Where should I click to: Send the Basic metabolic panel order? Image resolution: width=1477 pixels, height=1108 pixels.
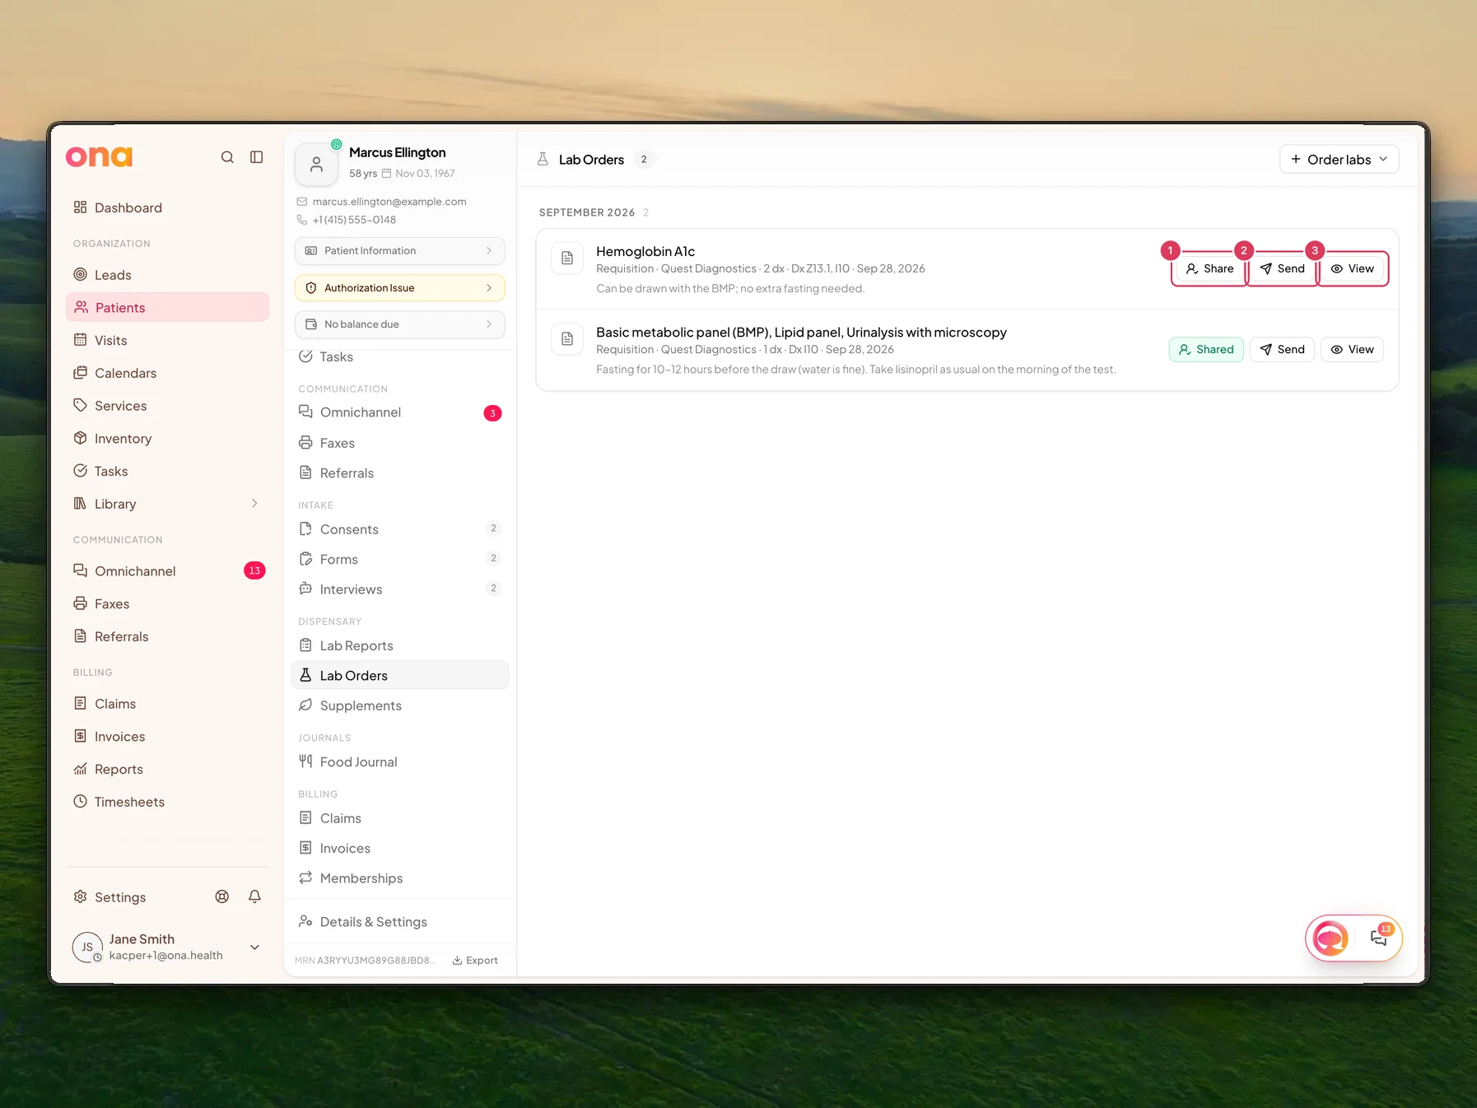click(1283, 350)
